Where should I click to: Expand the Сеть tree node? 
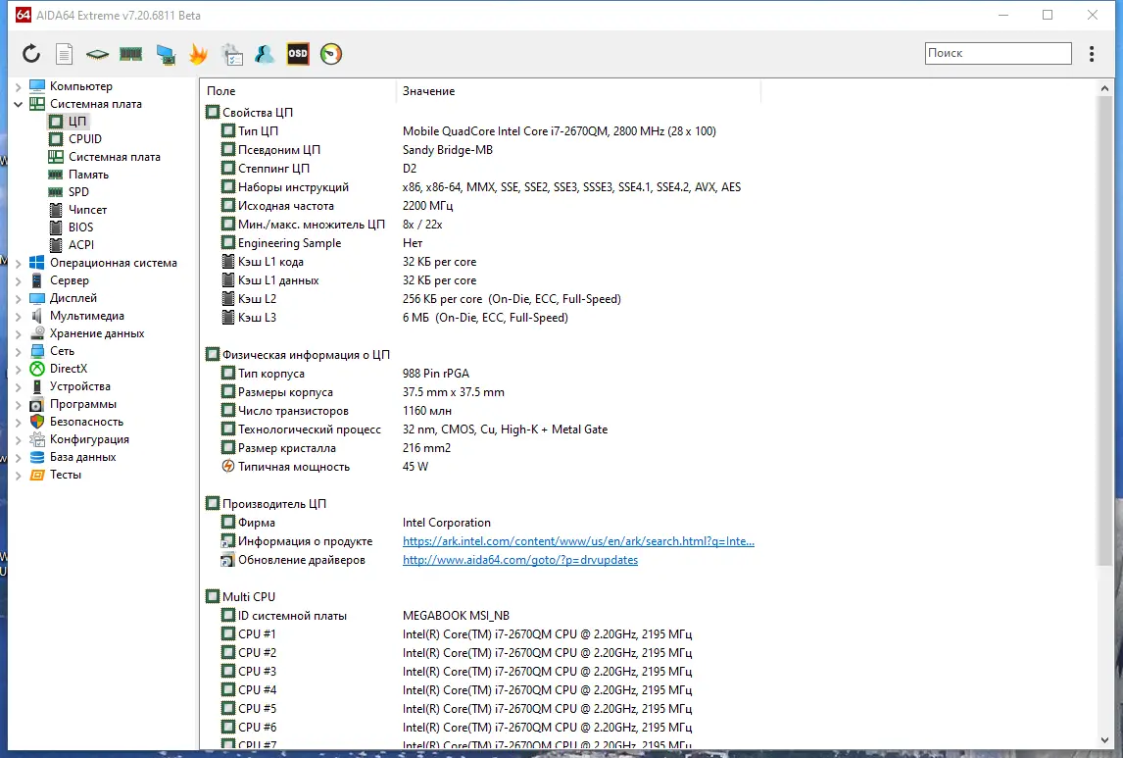[x=18, y=351]
